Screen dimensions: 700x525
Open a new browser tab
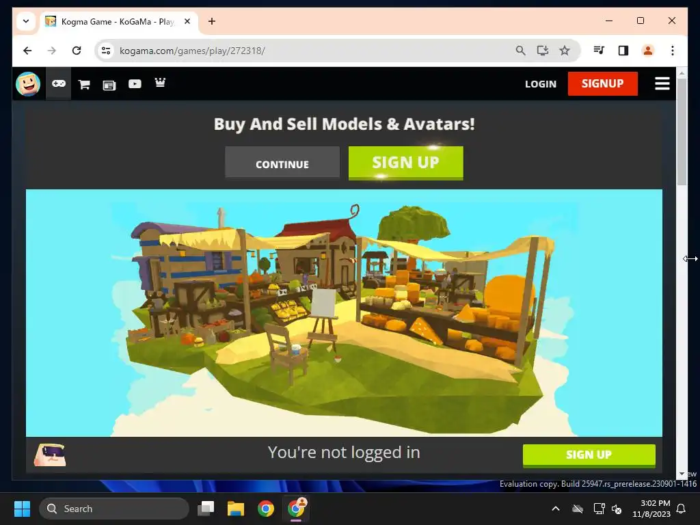pos(212,21)
